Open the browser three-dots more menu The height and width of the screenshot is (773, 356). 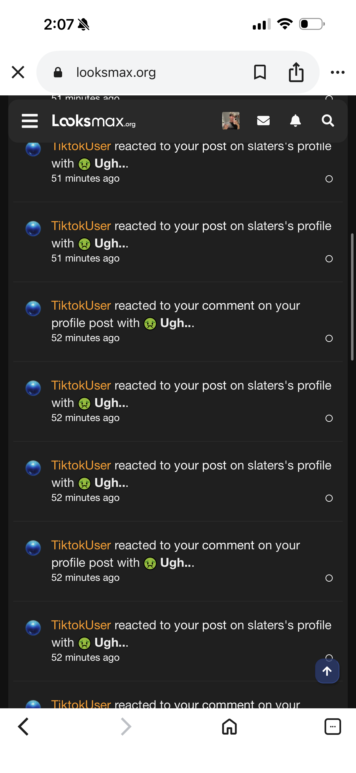338,72
